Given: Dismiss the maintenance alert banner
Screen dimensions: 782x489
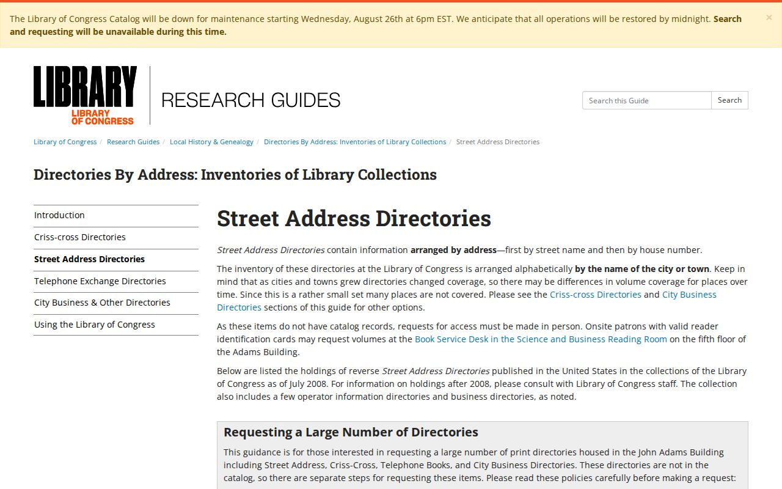Looking at the screenshot, I should 769,18.
